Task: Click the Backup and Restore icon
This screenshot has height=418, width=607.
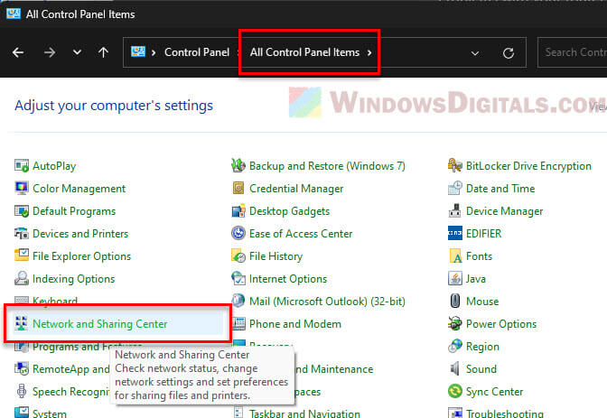Action: click(x=238, y=166)
